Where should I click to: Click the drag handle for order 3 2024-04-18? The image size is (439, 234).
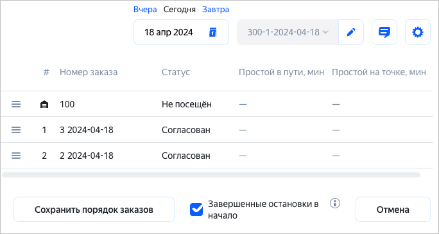[x=16, y=130]
